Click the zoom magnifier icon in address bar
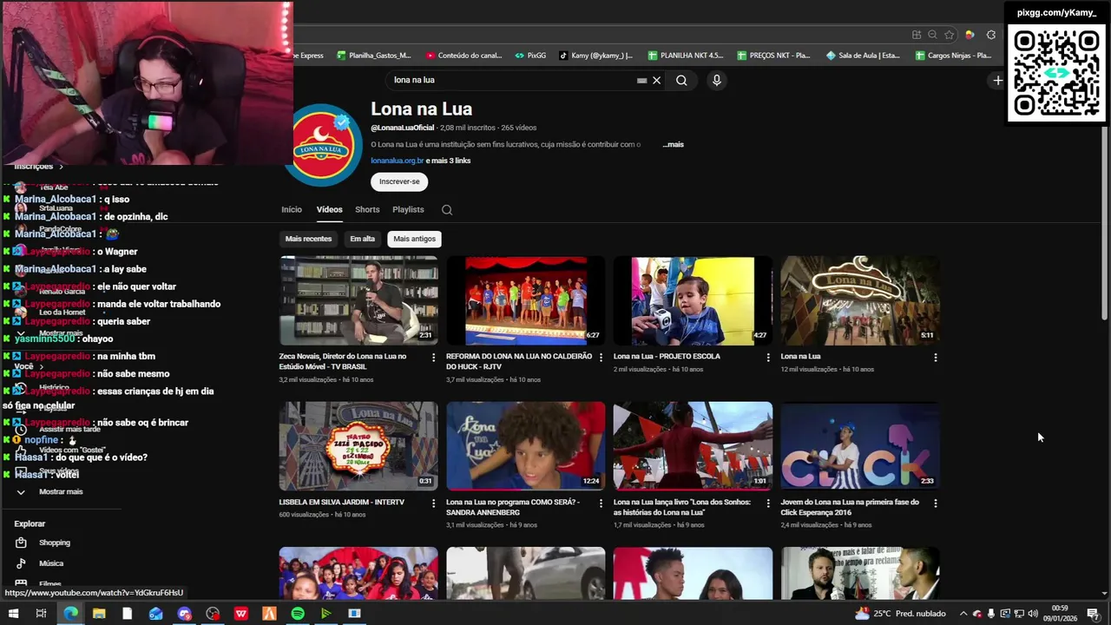The image size is (1111, 625). [932, 35]
